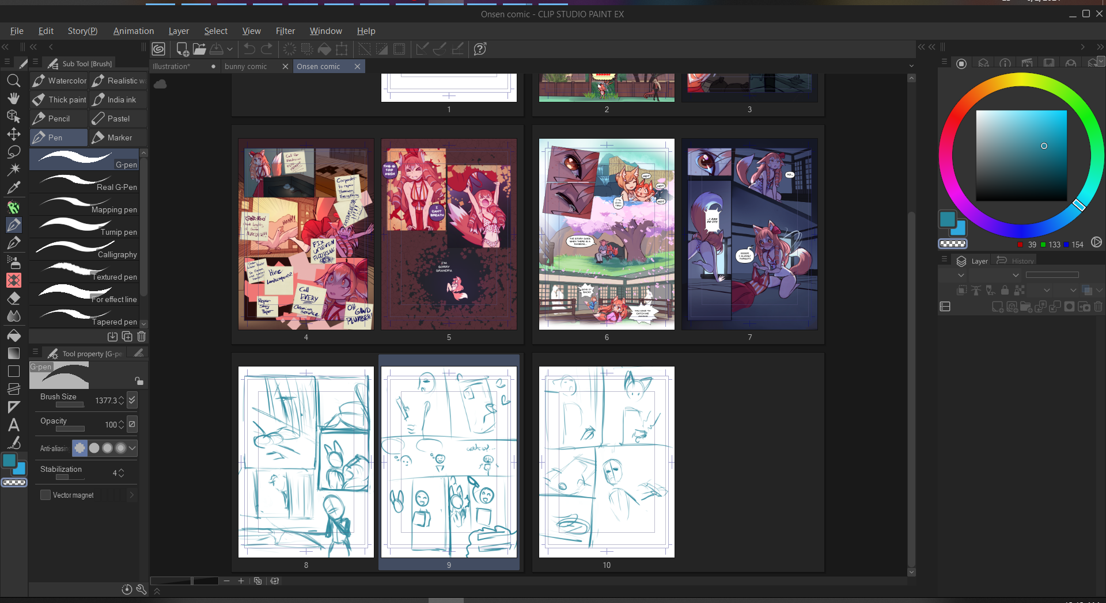This screenshot has height=603, width=1106.
Task: Click the Undo arrow
Action: point(249,49)
